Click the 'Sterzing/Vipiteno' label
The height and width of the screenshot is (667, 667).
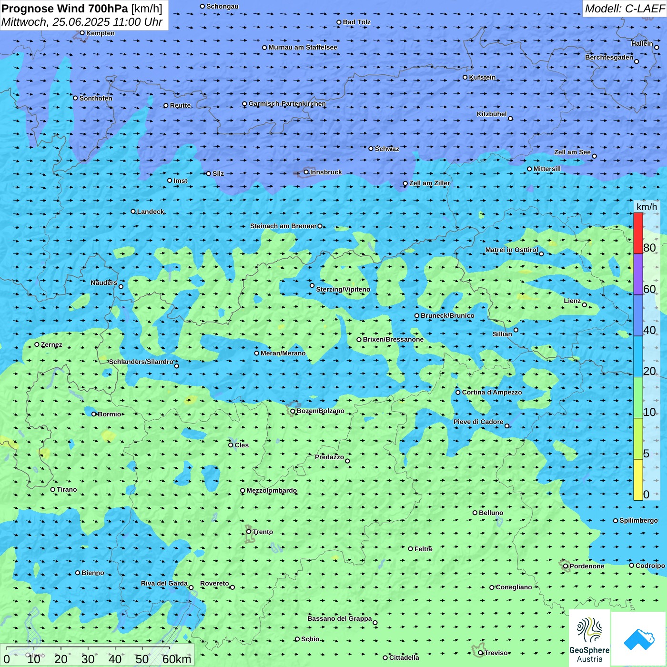(343, 289)
